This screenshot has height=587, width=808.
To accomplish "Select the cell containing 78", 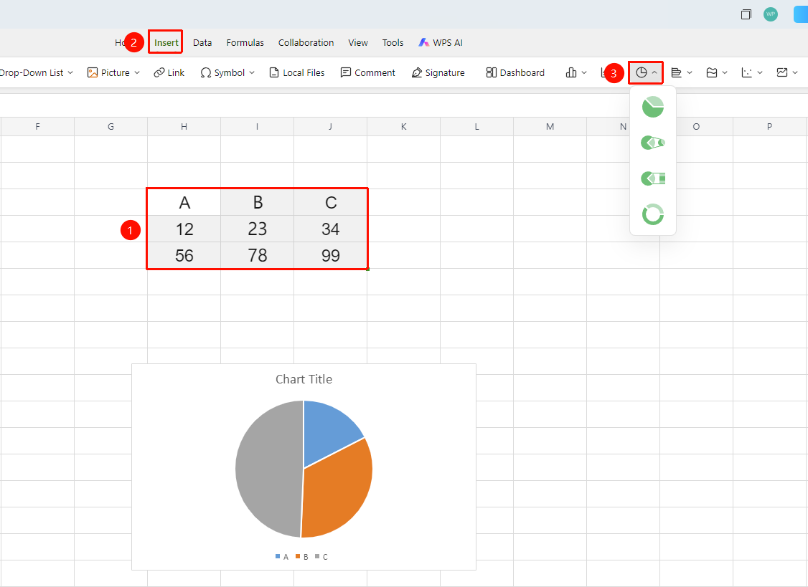I will (x=257, y=255).
